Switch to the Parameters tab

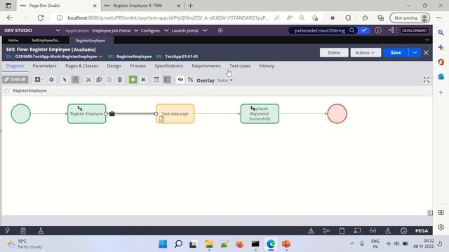click(x=44, y=66)
